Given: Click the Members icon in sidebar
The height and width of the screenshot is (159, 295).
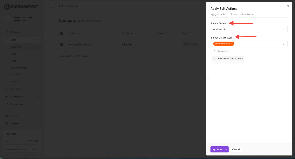Looking at the screenshot, I should [7, 116].
